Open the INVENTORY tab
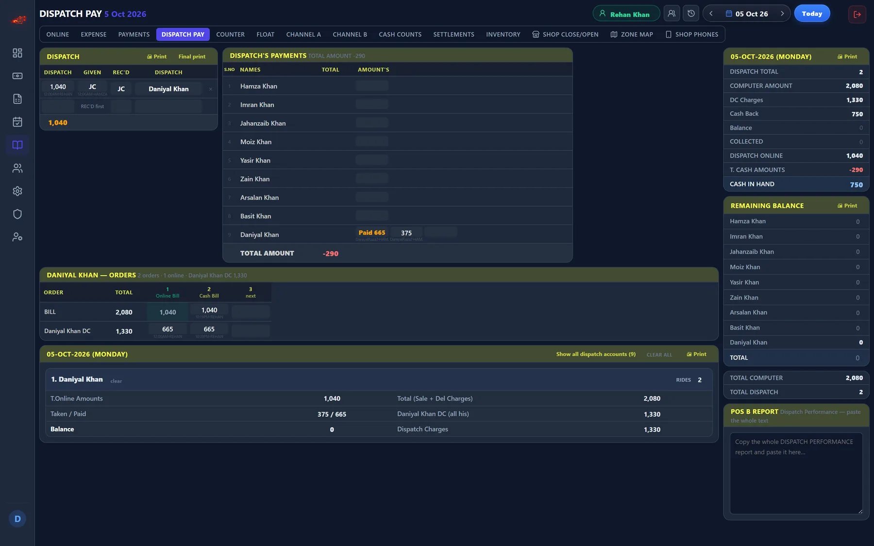The height and width of the screenshot is (546, 874). click(503, 34)
